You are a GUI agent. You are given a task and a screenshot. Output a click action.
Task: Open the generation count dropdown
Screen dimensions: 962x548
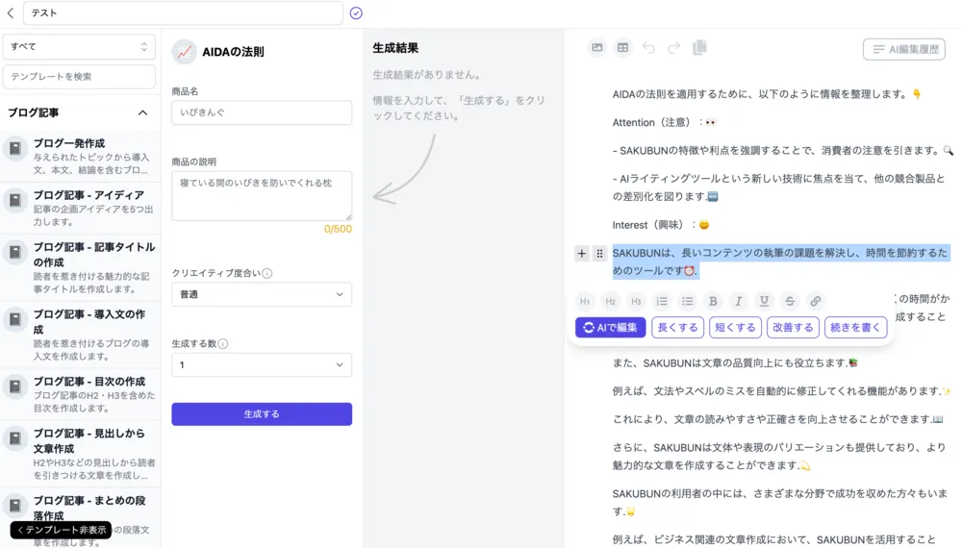pos(262,364)
